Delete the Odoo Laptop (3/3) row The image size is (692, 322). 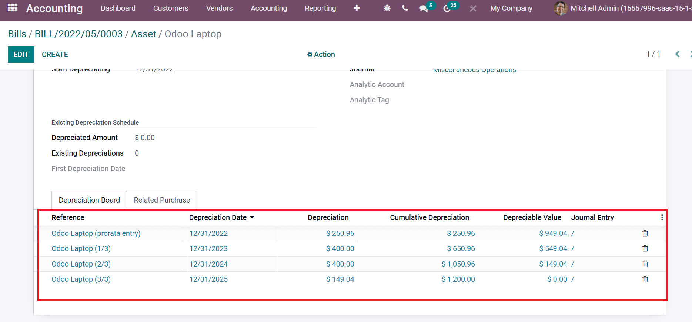645,279
